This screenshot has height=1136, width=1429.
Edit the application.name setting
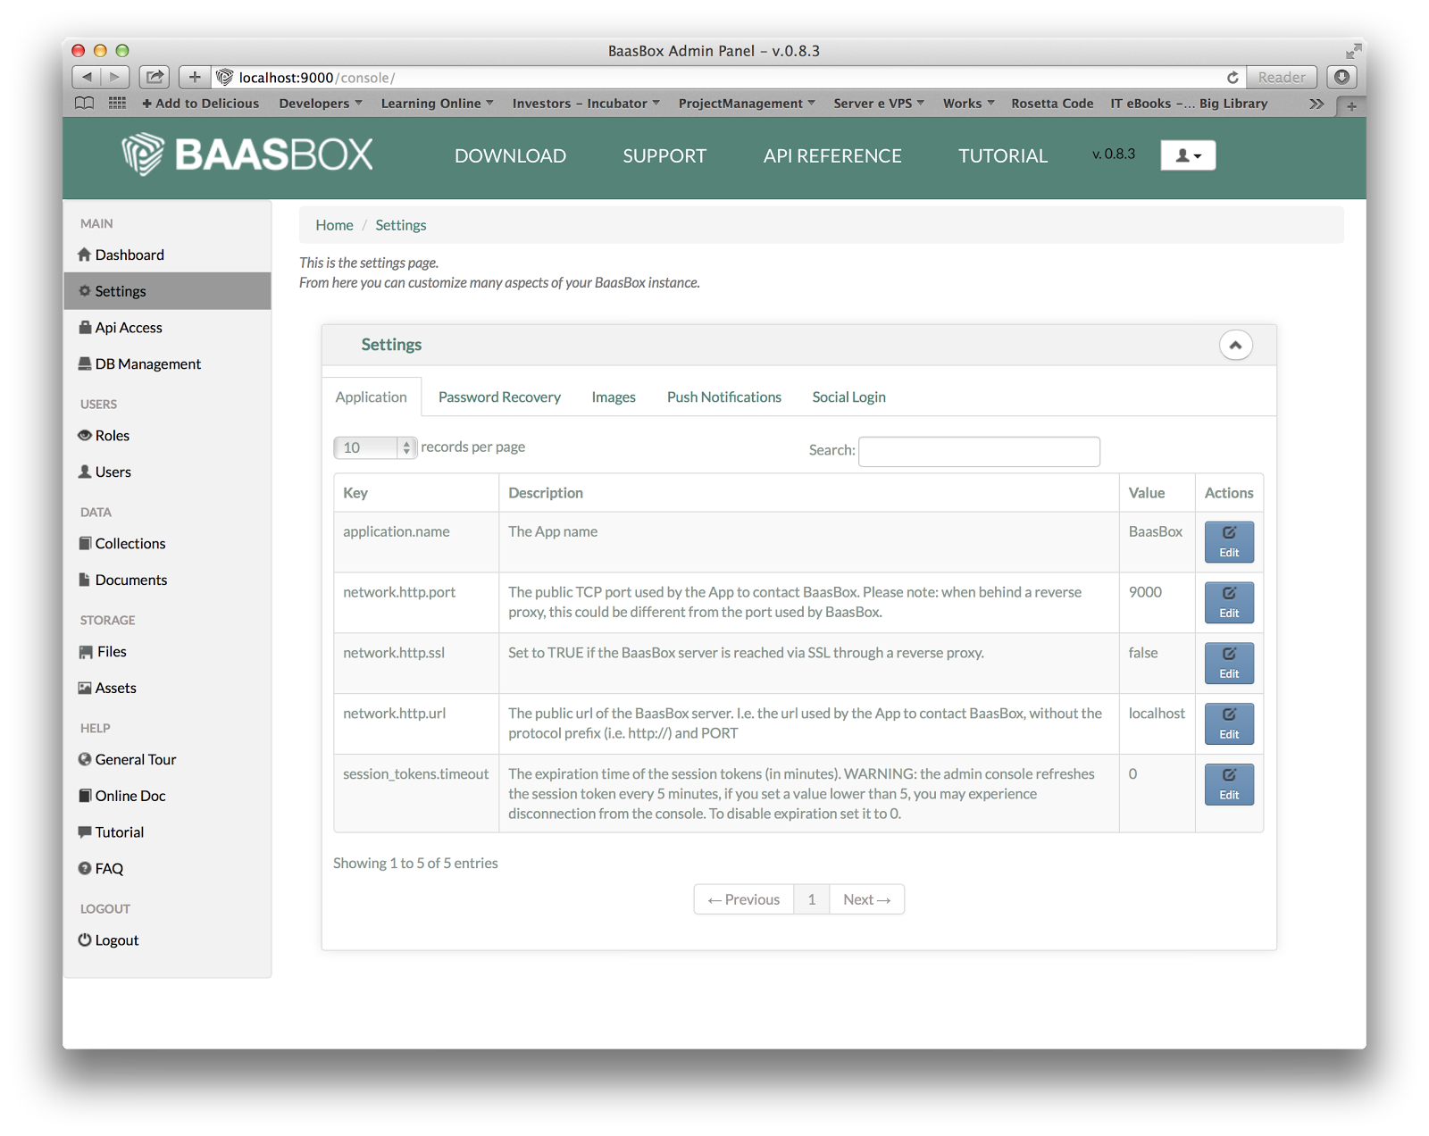pyautogui.click(x=1228, y=542)
